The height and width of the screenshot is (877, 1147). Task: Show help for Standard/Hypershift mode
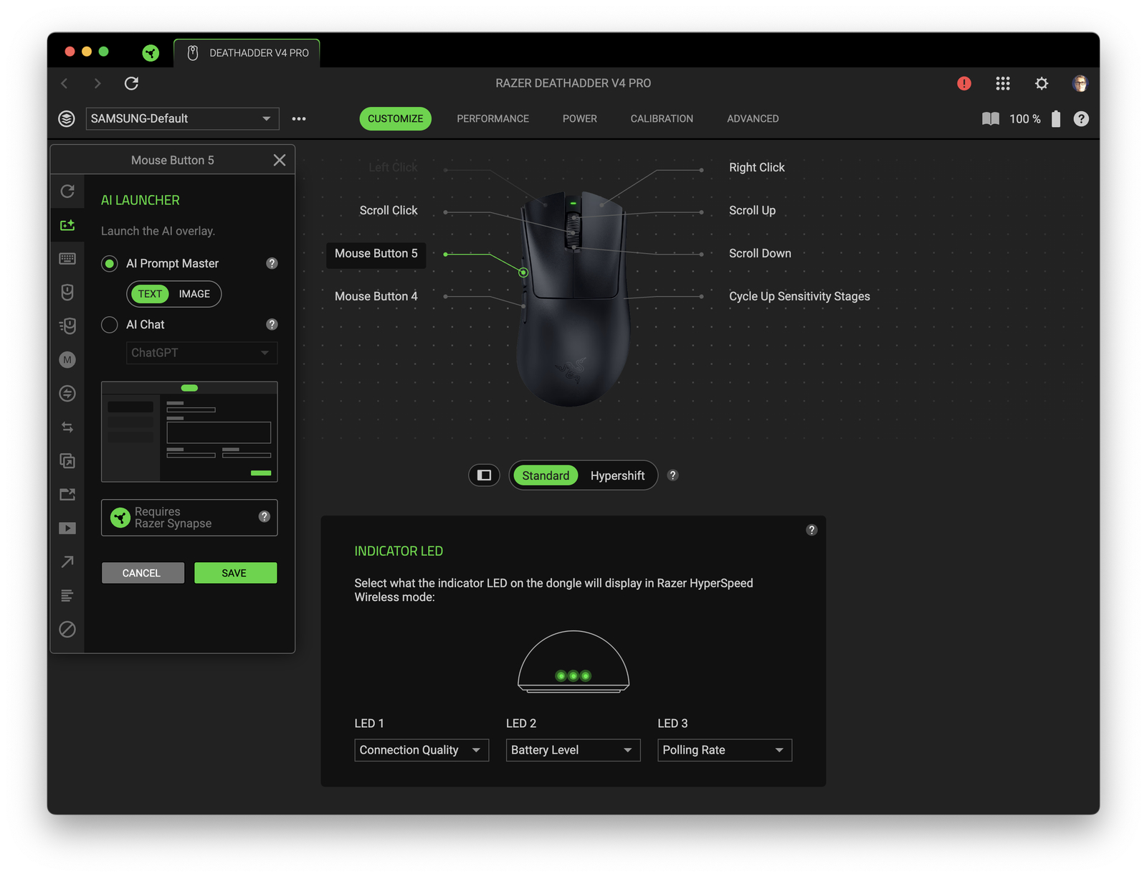672,475
